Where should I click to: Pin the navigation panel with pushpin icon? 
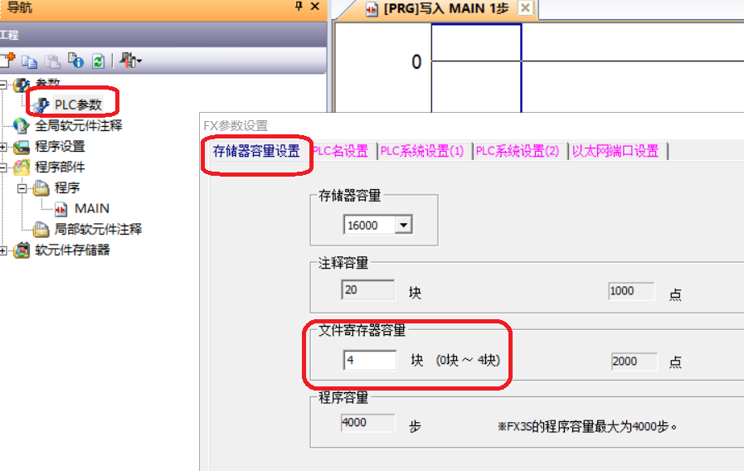point(299,7)
